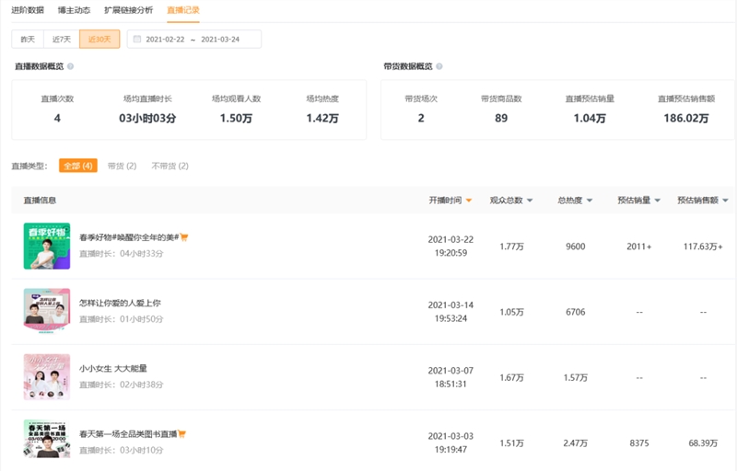The width and height of the screenshot is (737, 471).
Task: Click the 1.05万 audience value
Action: [x=511, y=312]
